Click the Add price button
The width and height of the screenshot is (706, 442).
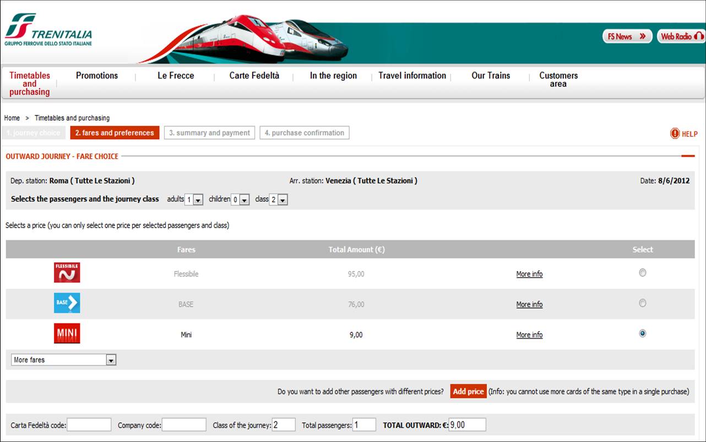coord(468,391)
